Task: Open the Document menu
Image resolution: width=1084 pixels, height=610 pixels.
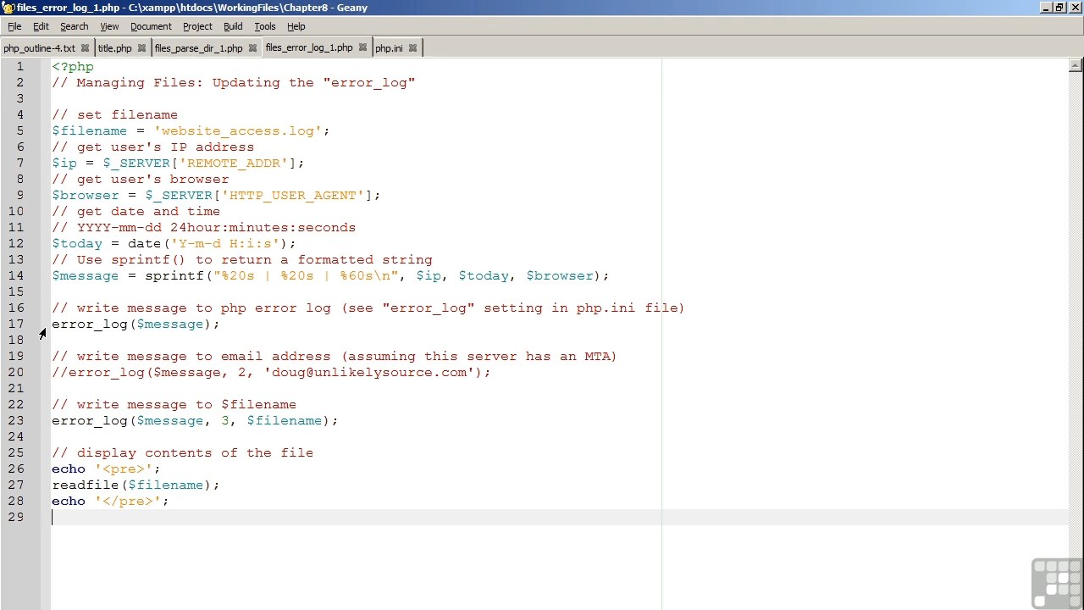Action: tap(151, 26)
